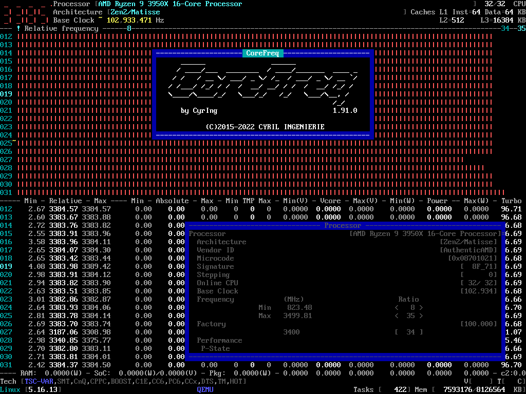The width and height of the screenshot is (526, 394).
Task: Toggle the SMT flag in the Tech bar
Action: pyautogui.click(x=64, y=382)
